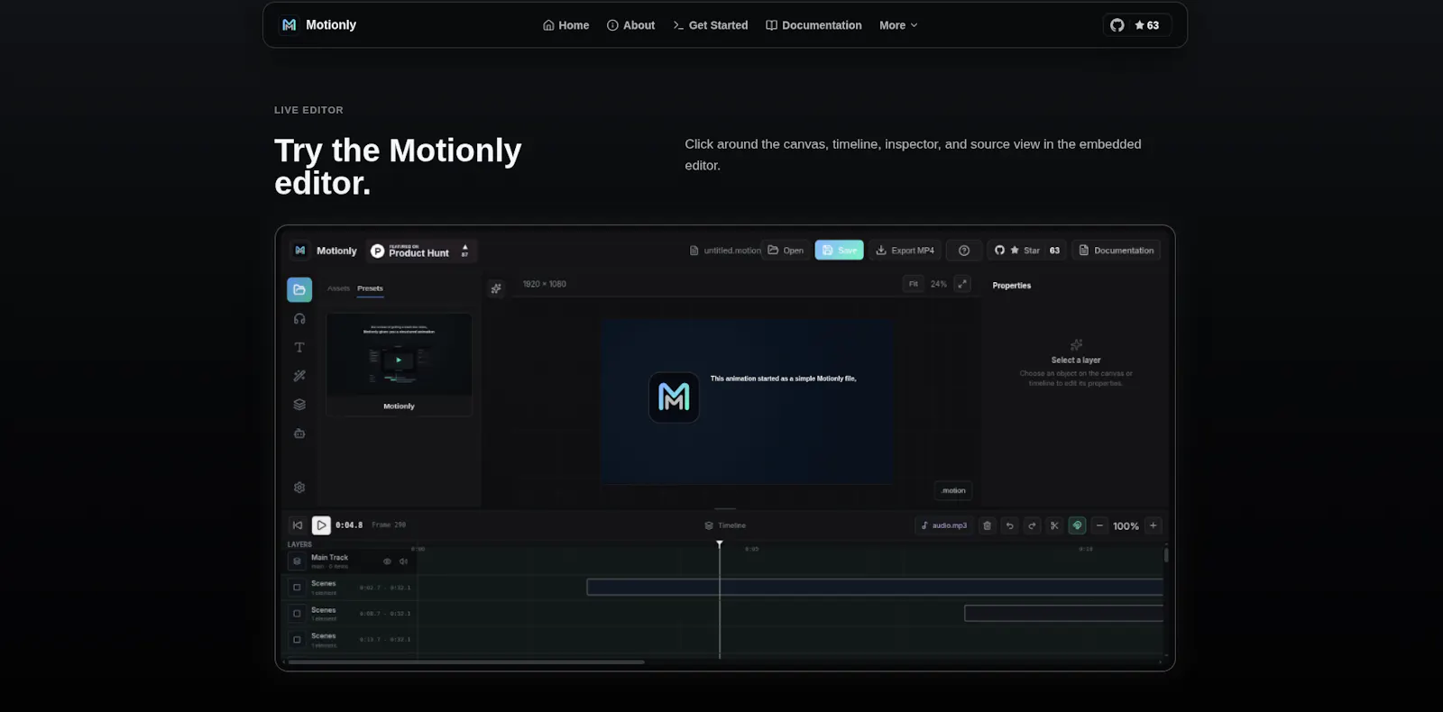This screenshot has height=712, width=1443.
Task: Click the 24% canvas zoom value
Action: (939, 284)
